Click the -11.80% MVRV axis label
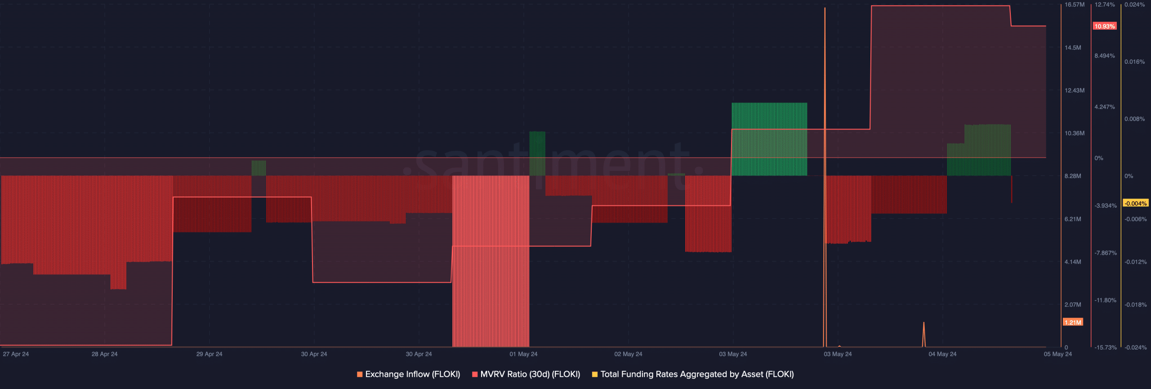1151x389 pixels. point(1106,300)
